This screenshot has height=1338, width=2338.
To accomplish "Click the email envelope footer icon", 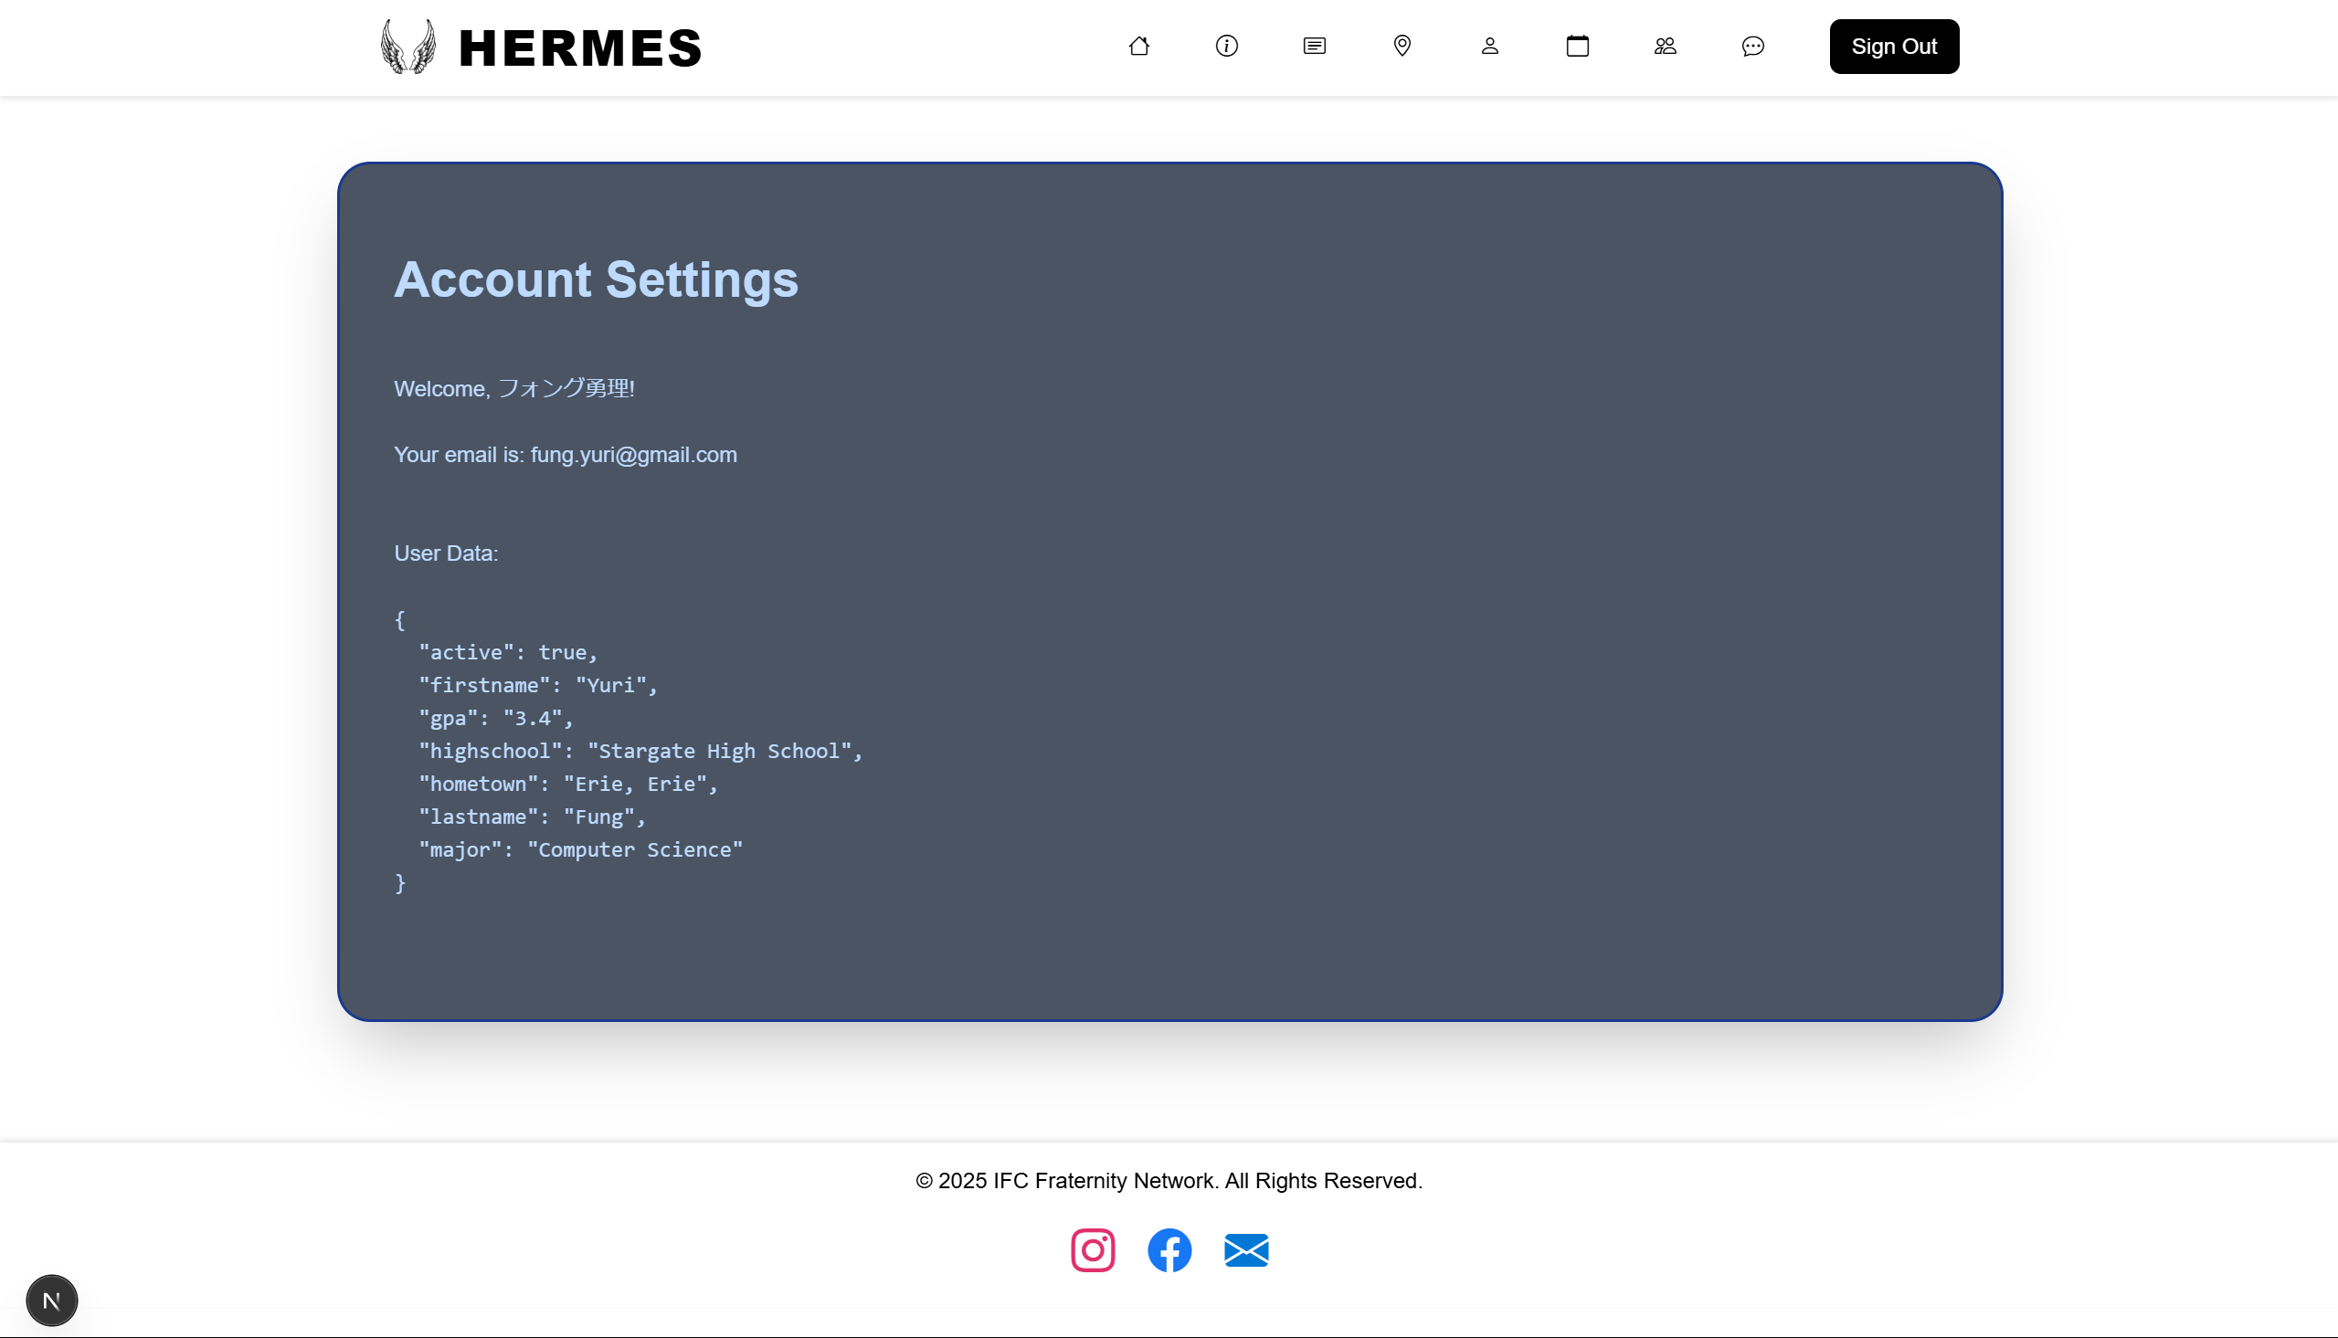I will coord(1246,1249).
